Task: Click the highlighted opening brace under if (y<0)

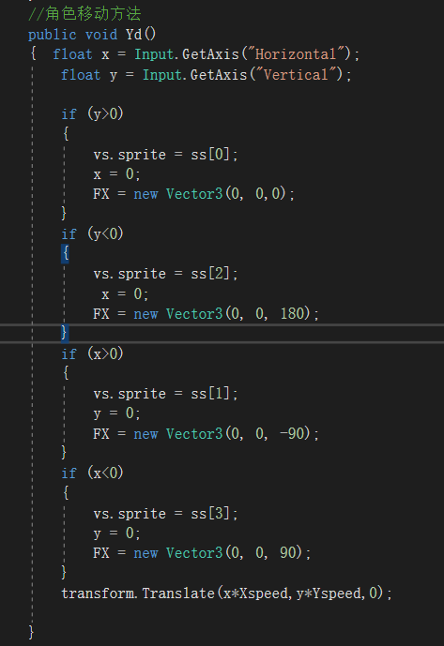Action: tap(65, 253)
